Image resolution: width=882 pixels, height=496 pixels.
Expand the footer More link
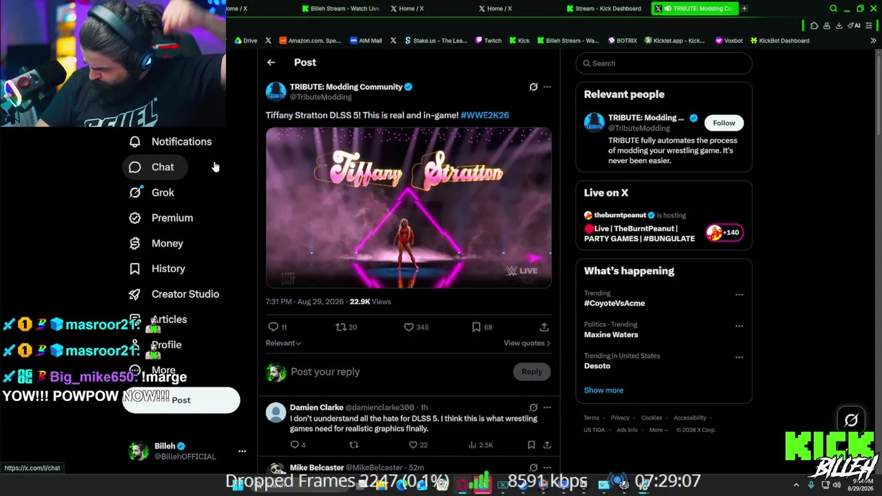coord(659,430)
